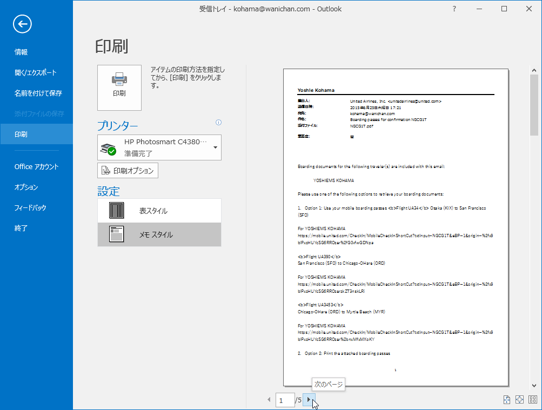Click the プリンター heading text
Viewport: 542px width, 410px height.
(117, 125)
